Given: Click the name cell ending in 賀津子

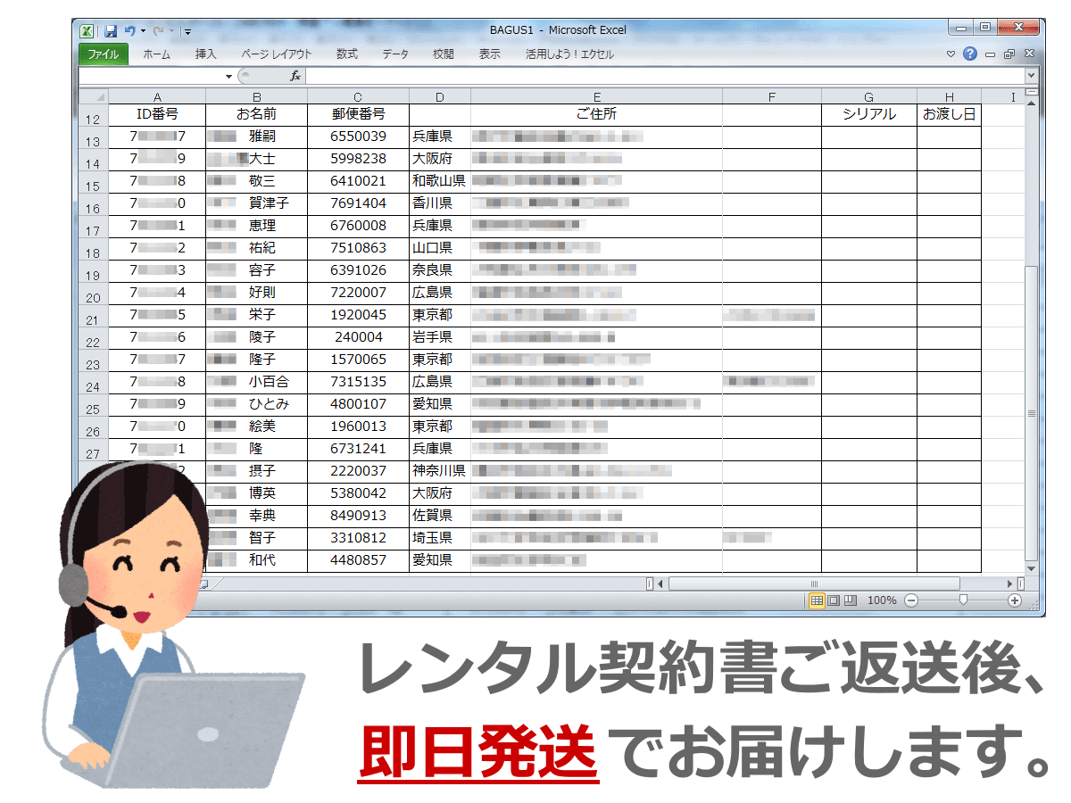Looking at the screenshot, I should [x=256, y=203].
